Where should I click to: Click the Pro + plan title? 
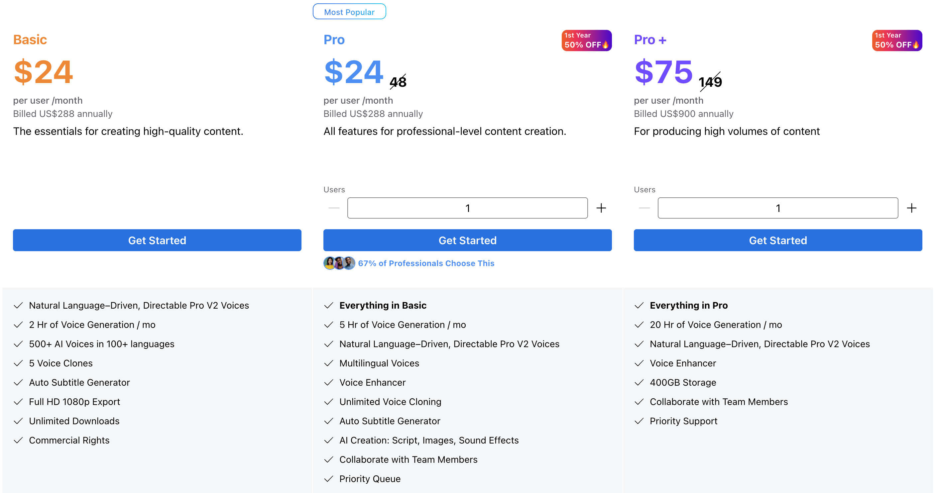[650, 40]
